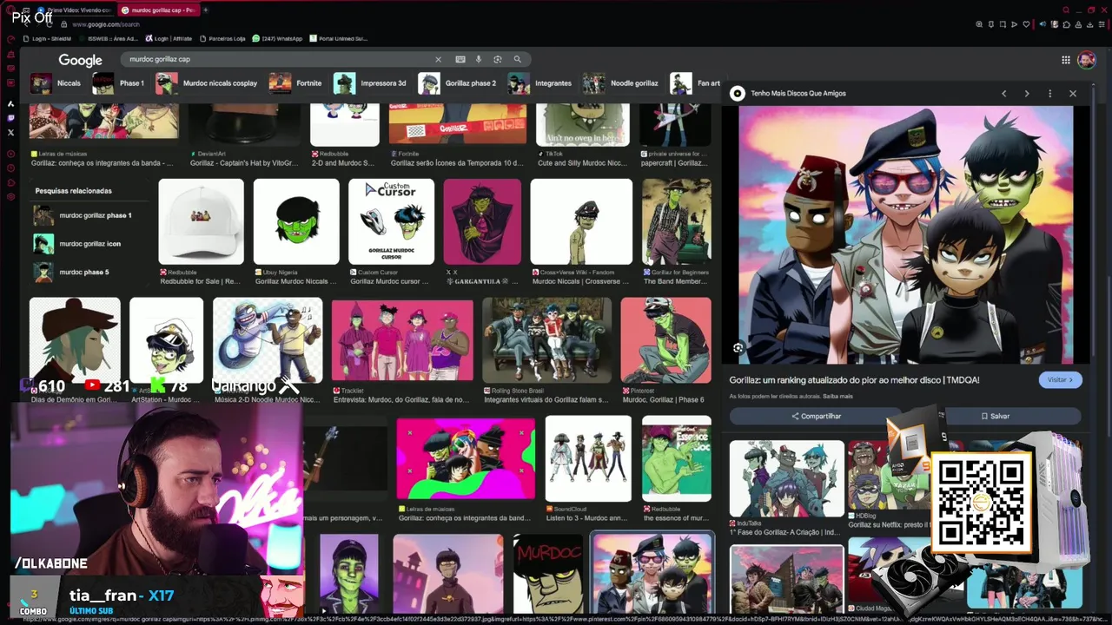The height and width of the screenshot is (625, 1112).
Task: Open the Pinterest Murdoc, Gorillaz Phase 6 thumbnail
Action: coord(666,340)
